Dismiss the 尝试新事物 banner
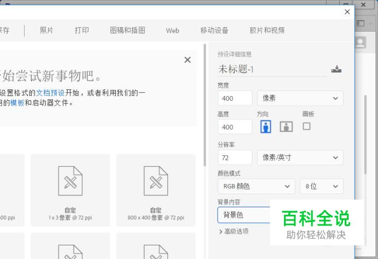This screenshot has width=378, height=259. pyautogui.click(x=187, y=59)
